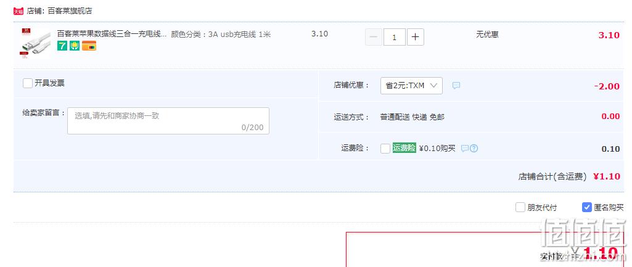The width and height of the screenshot is (632, 267).
Task: Tick the 运费险 shipping insurance checkbox
Action: pyautogui.click(x=385, y=149)
